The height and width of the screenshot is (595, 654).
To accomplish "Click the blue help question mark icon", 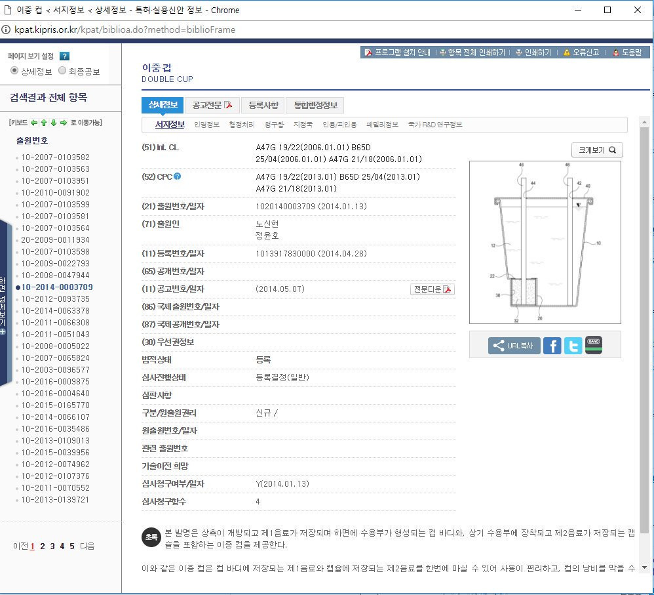I will [x=64, y=56].
